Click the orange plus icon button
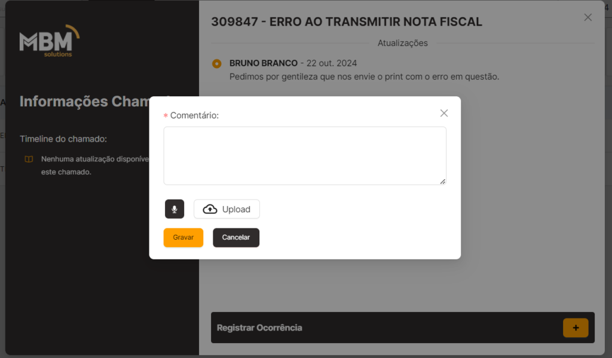This screenshot has width=612, height=358. coord(576,328)
